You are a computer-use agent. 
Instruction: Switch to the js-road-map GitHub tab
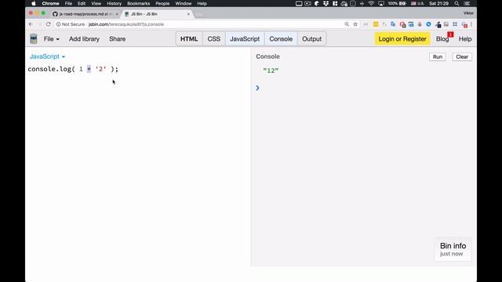[85, 14]
